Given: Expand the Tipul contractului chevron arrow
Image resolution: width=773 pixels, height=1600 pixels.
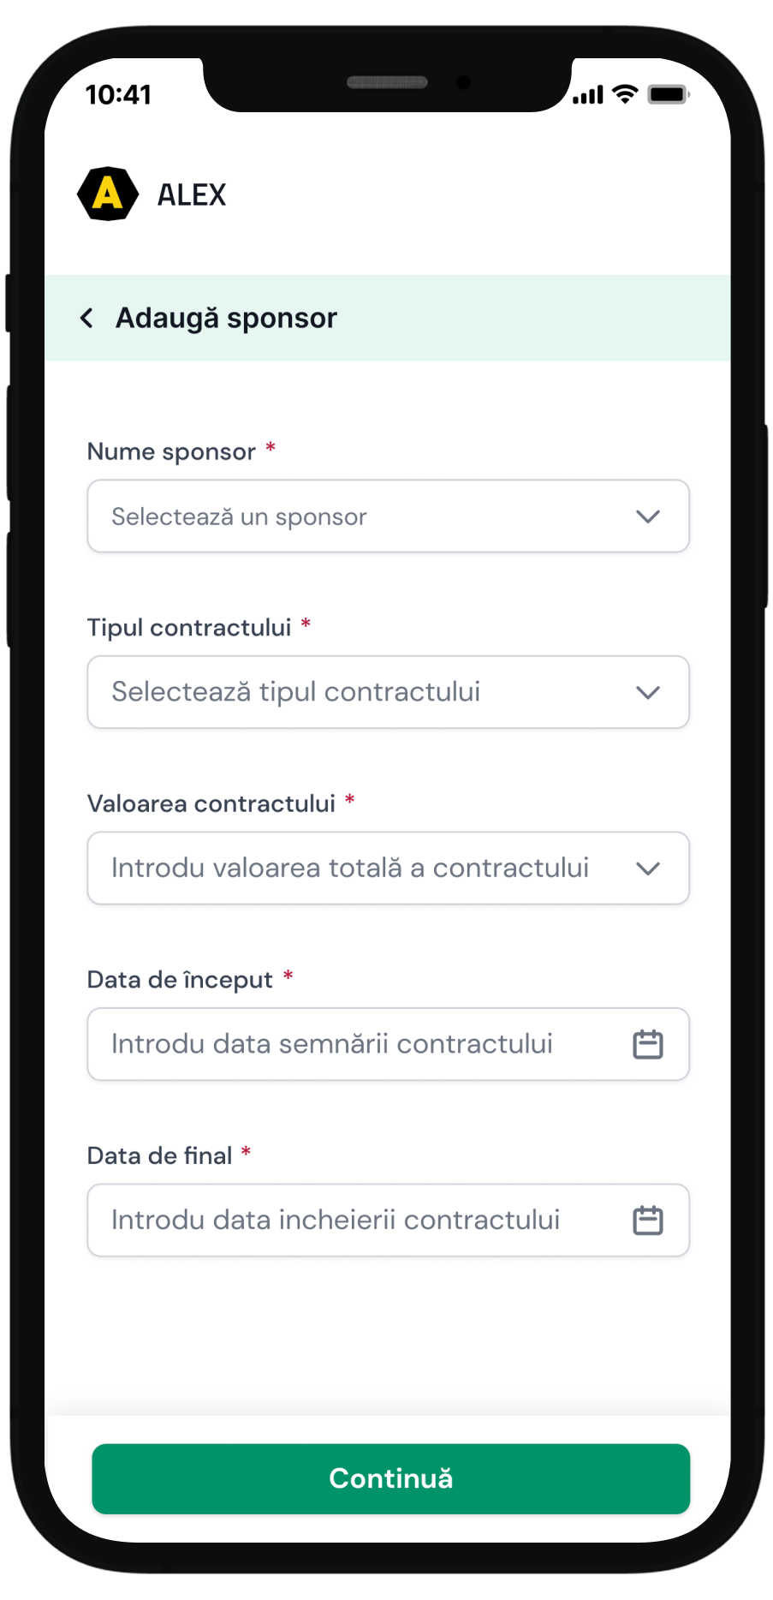Looking at the screenshot, I should coord(647,692).
